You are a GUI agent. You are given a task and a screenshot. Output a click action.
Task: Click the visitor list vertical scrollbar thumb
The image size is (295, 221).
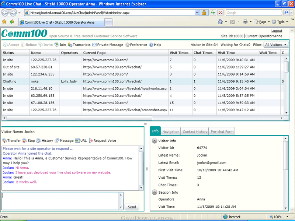coord(287,67)
